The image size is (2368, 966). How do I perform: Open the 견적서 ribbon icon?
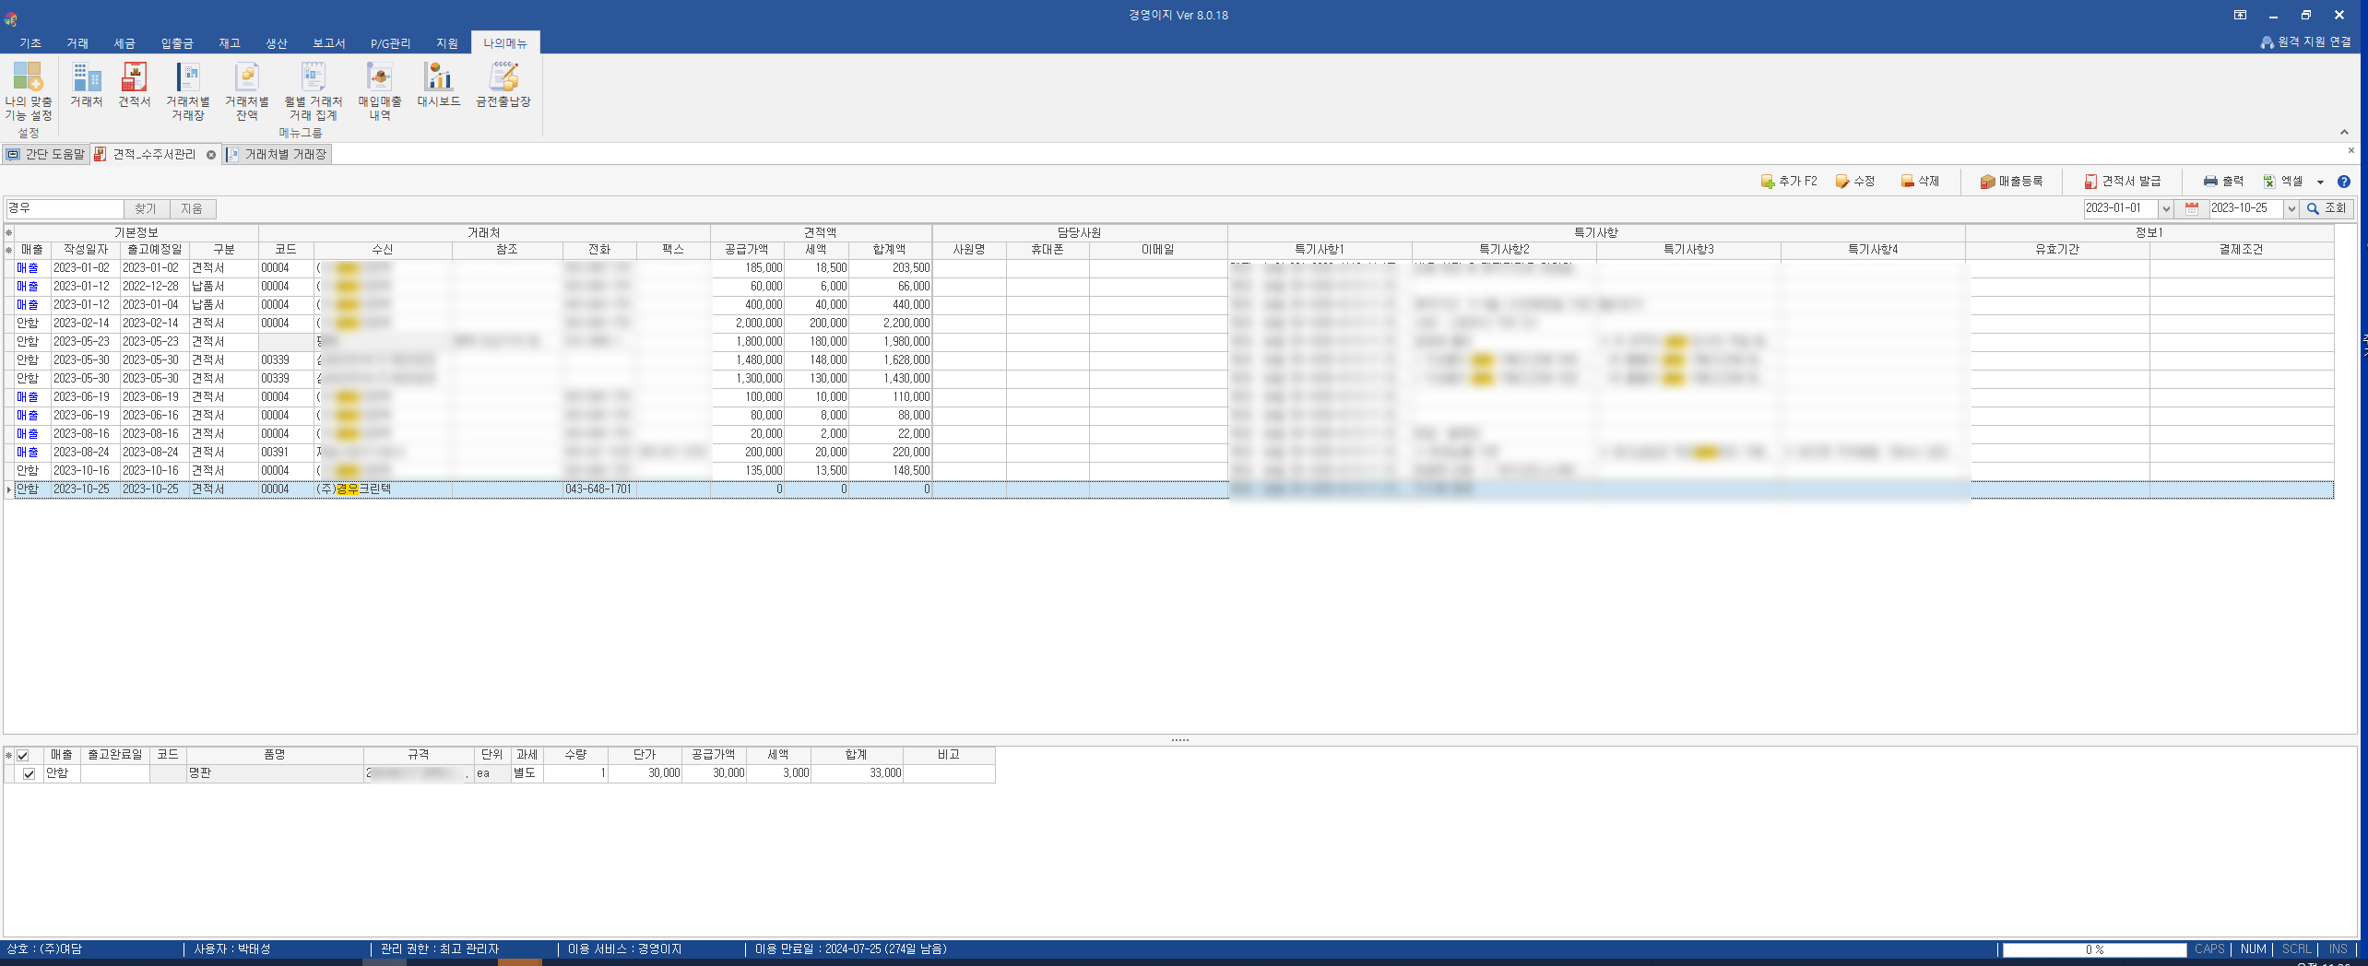(x=134, y=85)
